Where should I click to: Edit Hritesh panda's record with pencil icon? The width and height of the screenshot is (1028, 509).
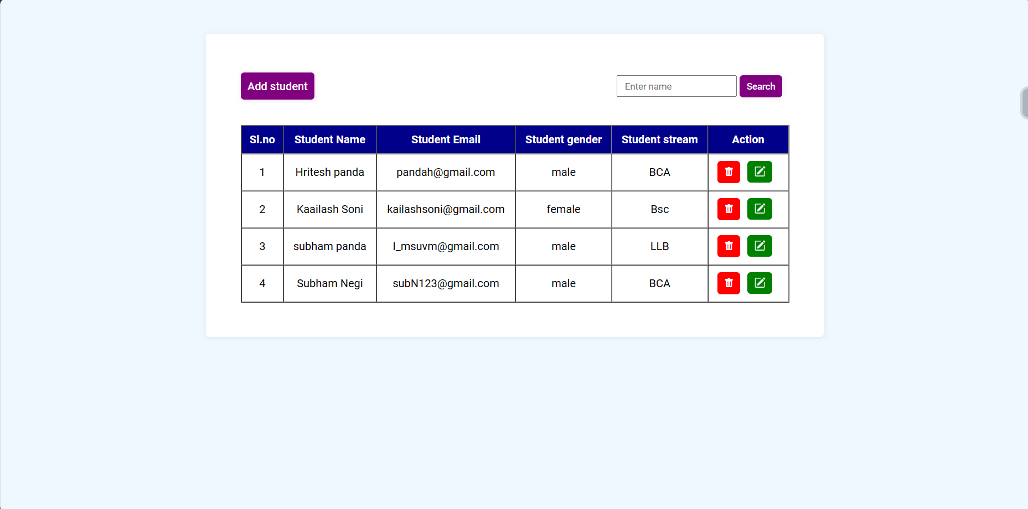760,172
